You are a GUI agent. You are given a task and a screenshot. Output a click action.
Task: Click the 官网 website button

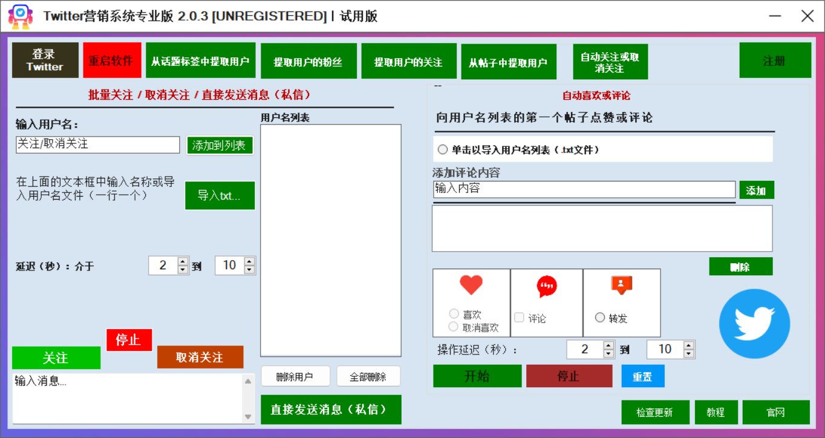click(x=776, y=412)
